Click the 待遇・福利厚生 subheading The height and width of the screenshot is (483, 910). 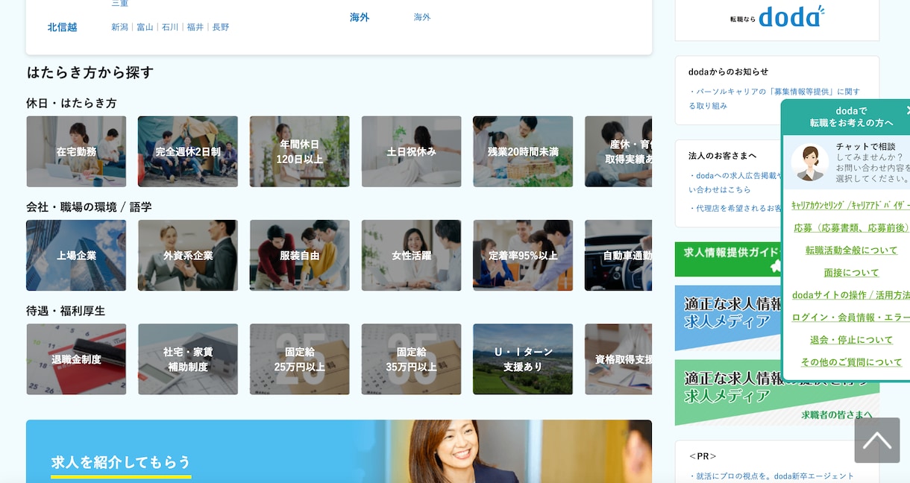pos(66,311)
